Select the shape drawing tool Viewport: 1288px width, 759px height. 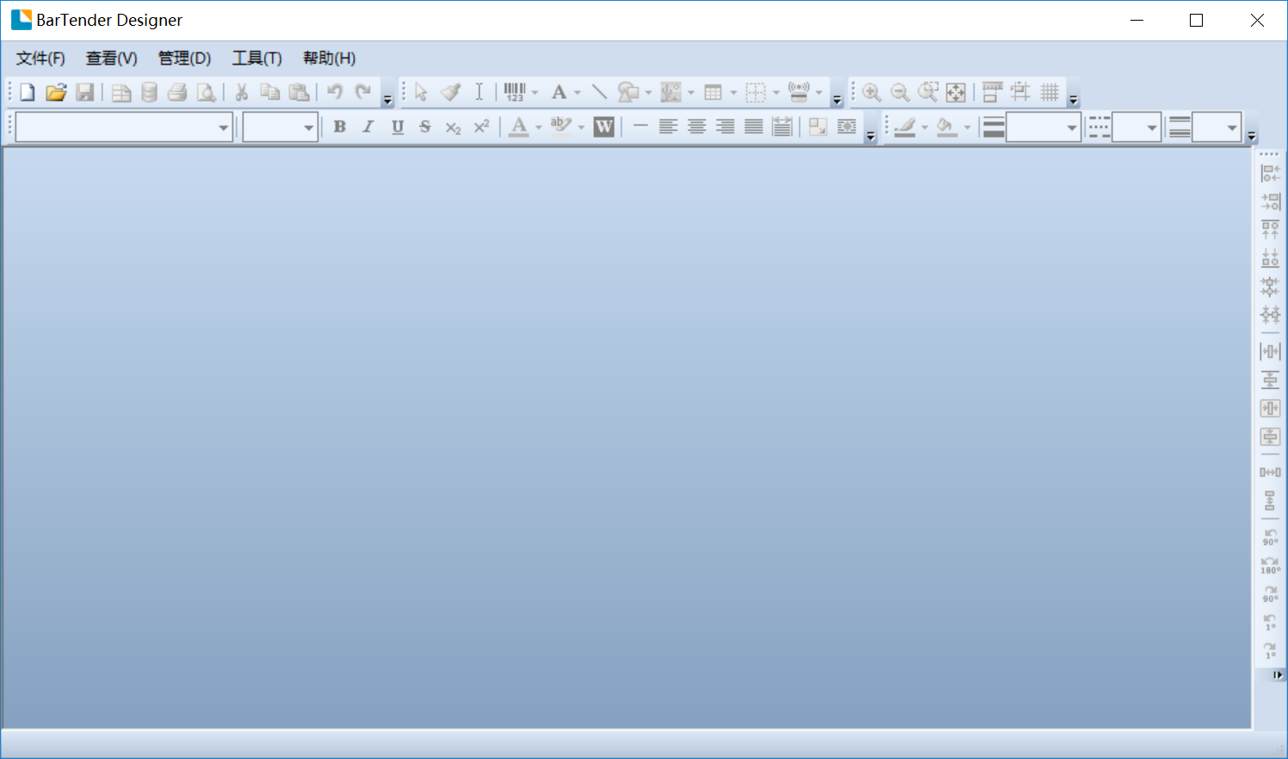(629, 92)
